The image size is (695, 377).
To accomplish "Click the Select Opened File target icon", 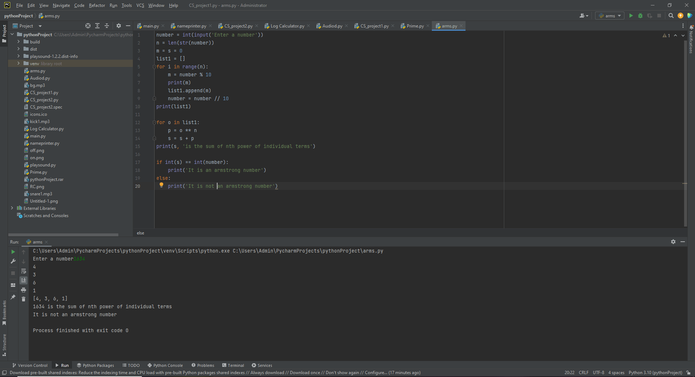I will coord(88,26).
